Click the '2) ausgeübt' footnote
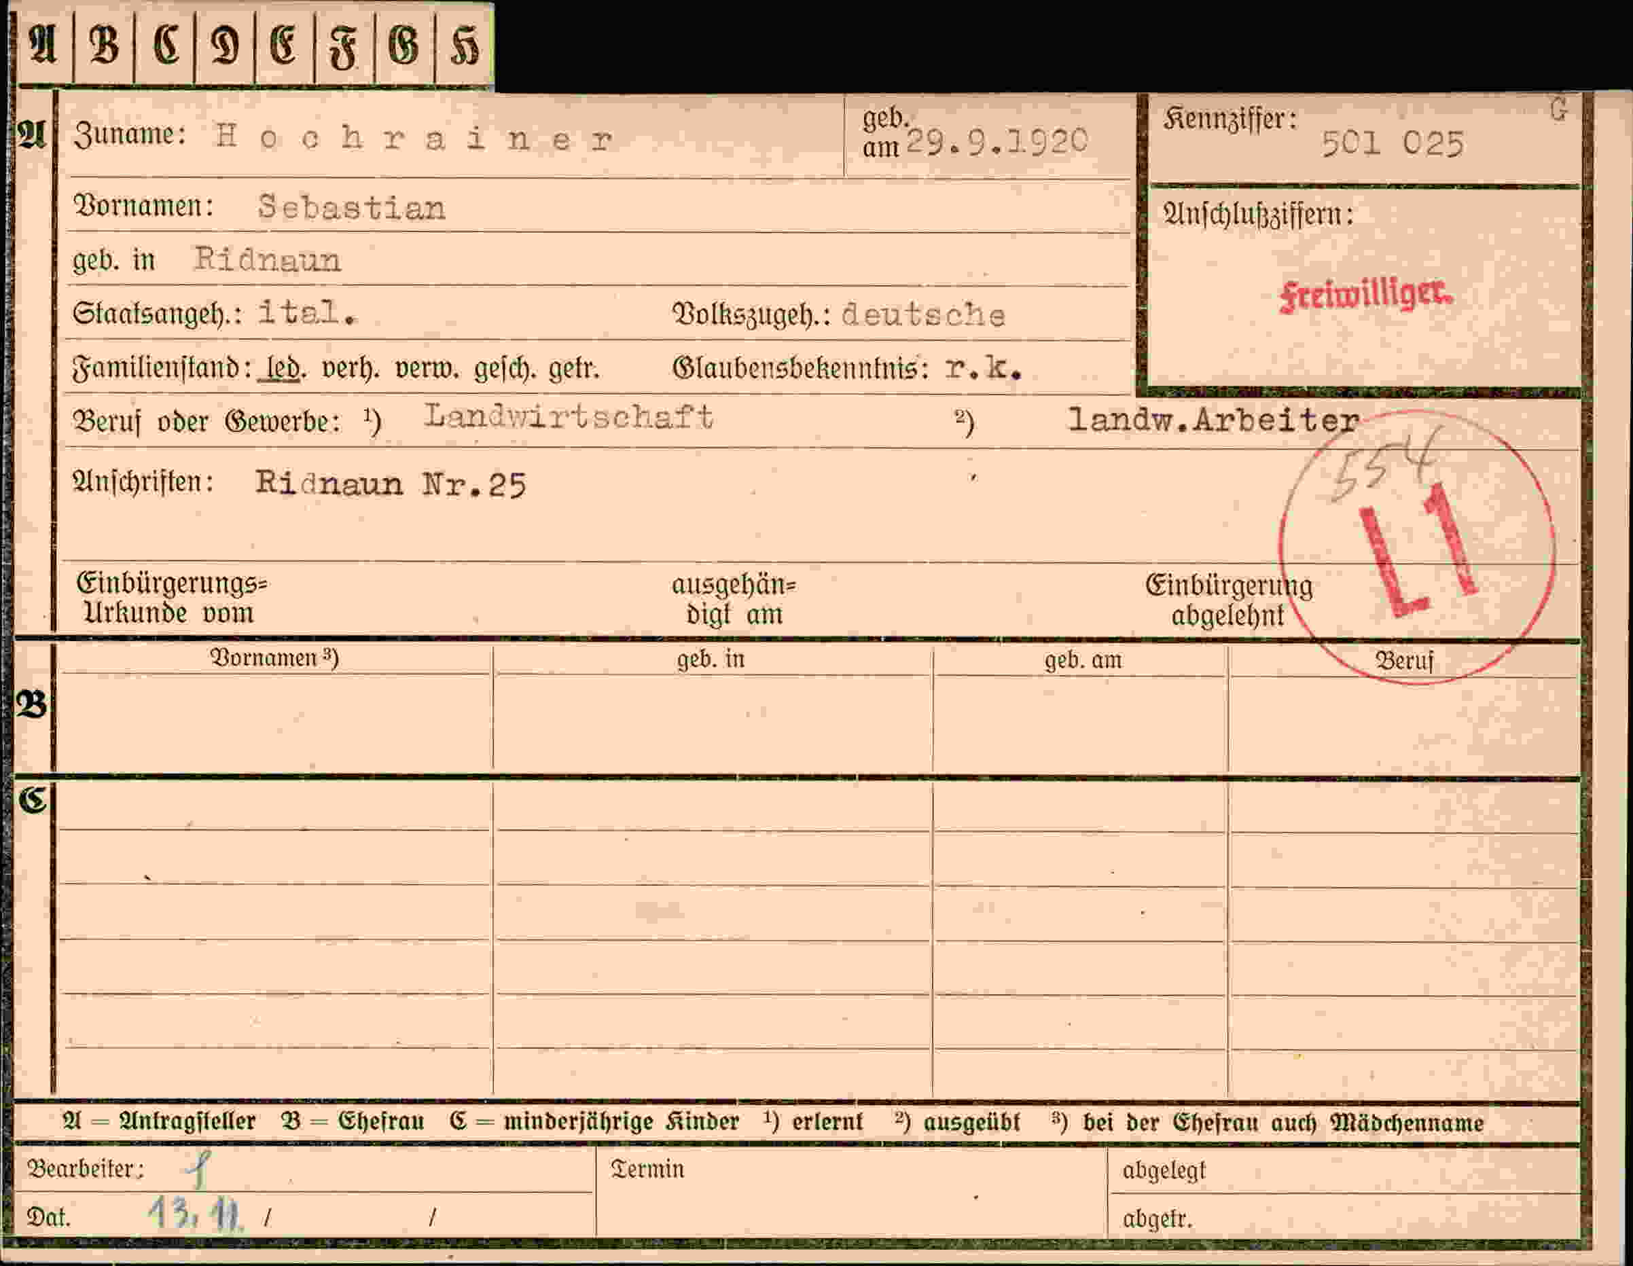1633x1266 pixels. point(958,1123)
